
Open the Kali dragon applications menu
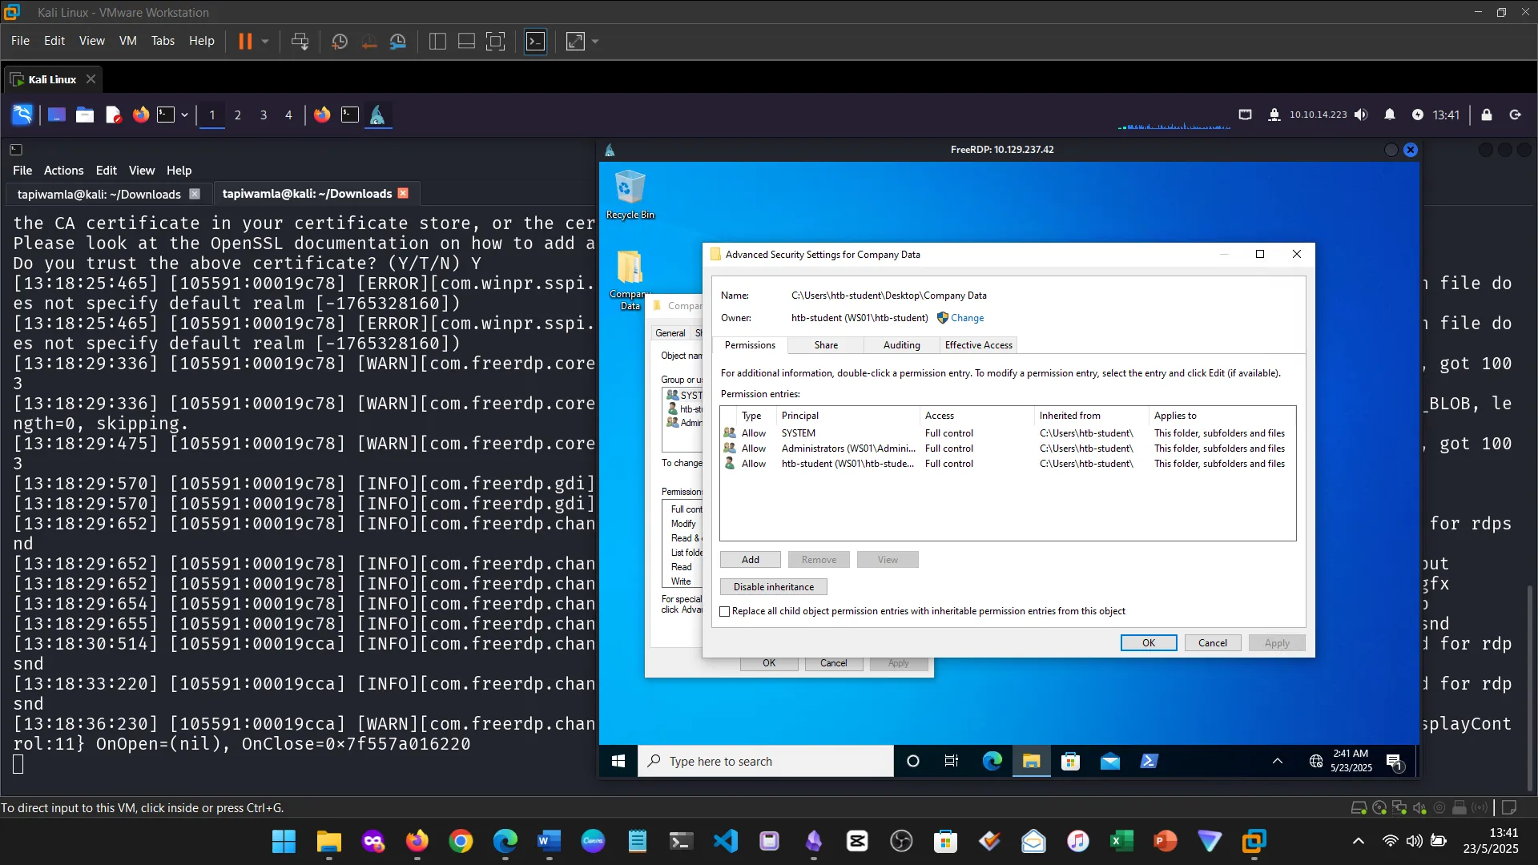[22, 115]
